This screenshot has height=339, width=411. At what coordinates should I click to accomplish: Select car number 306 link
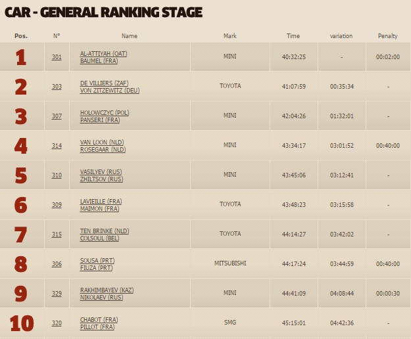click(57, 263)
